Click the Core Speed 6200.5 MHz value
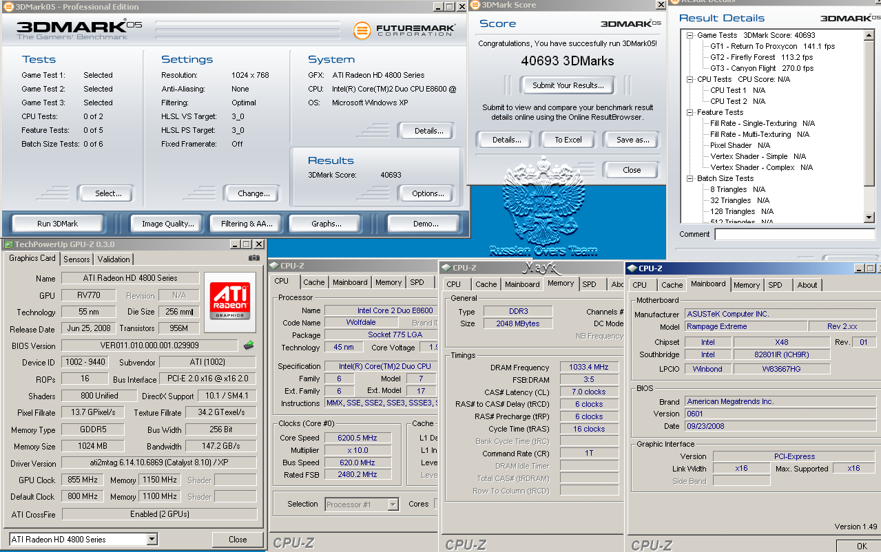Screen dimensions: 881x552 [x=357, y=438]
